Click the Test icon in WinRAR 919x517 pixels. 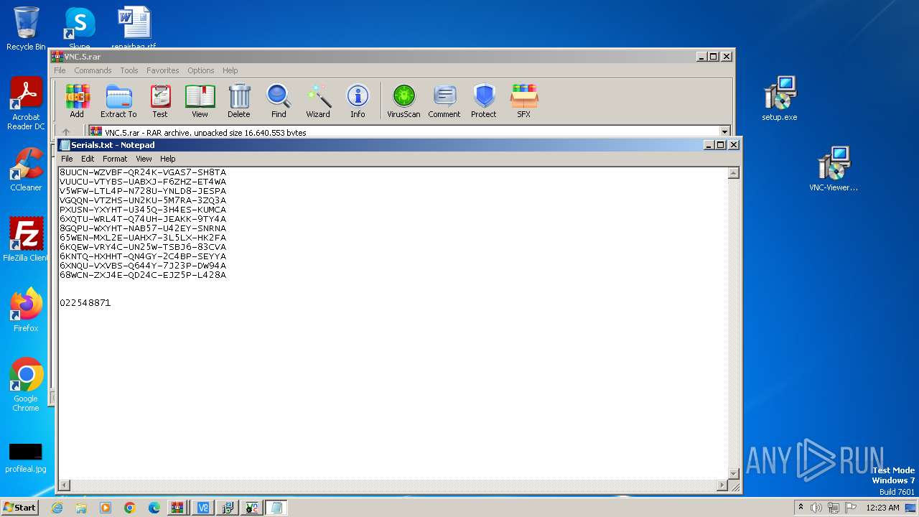pos(160,101)
